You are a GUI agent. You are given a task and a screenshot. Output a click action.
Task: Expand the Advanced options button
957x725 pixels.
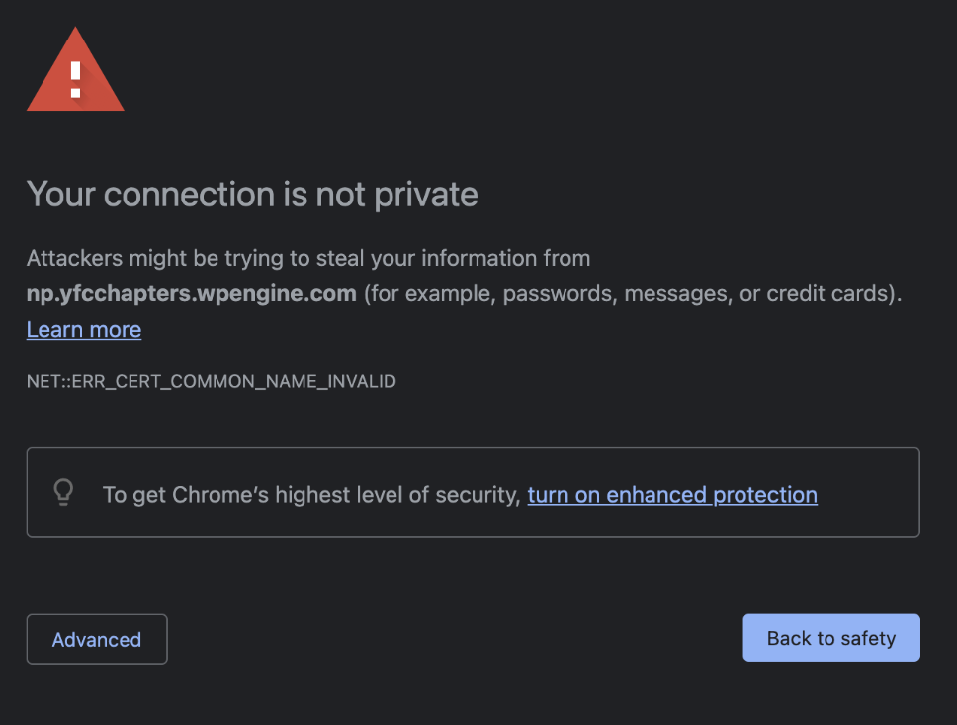pos(97,639)
